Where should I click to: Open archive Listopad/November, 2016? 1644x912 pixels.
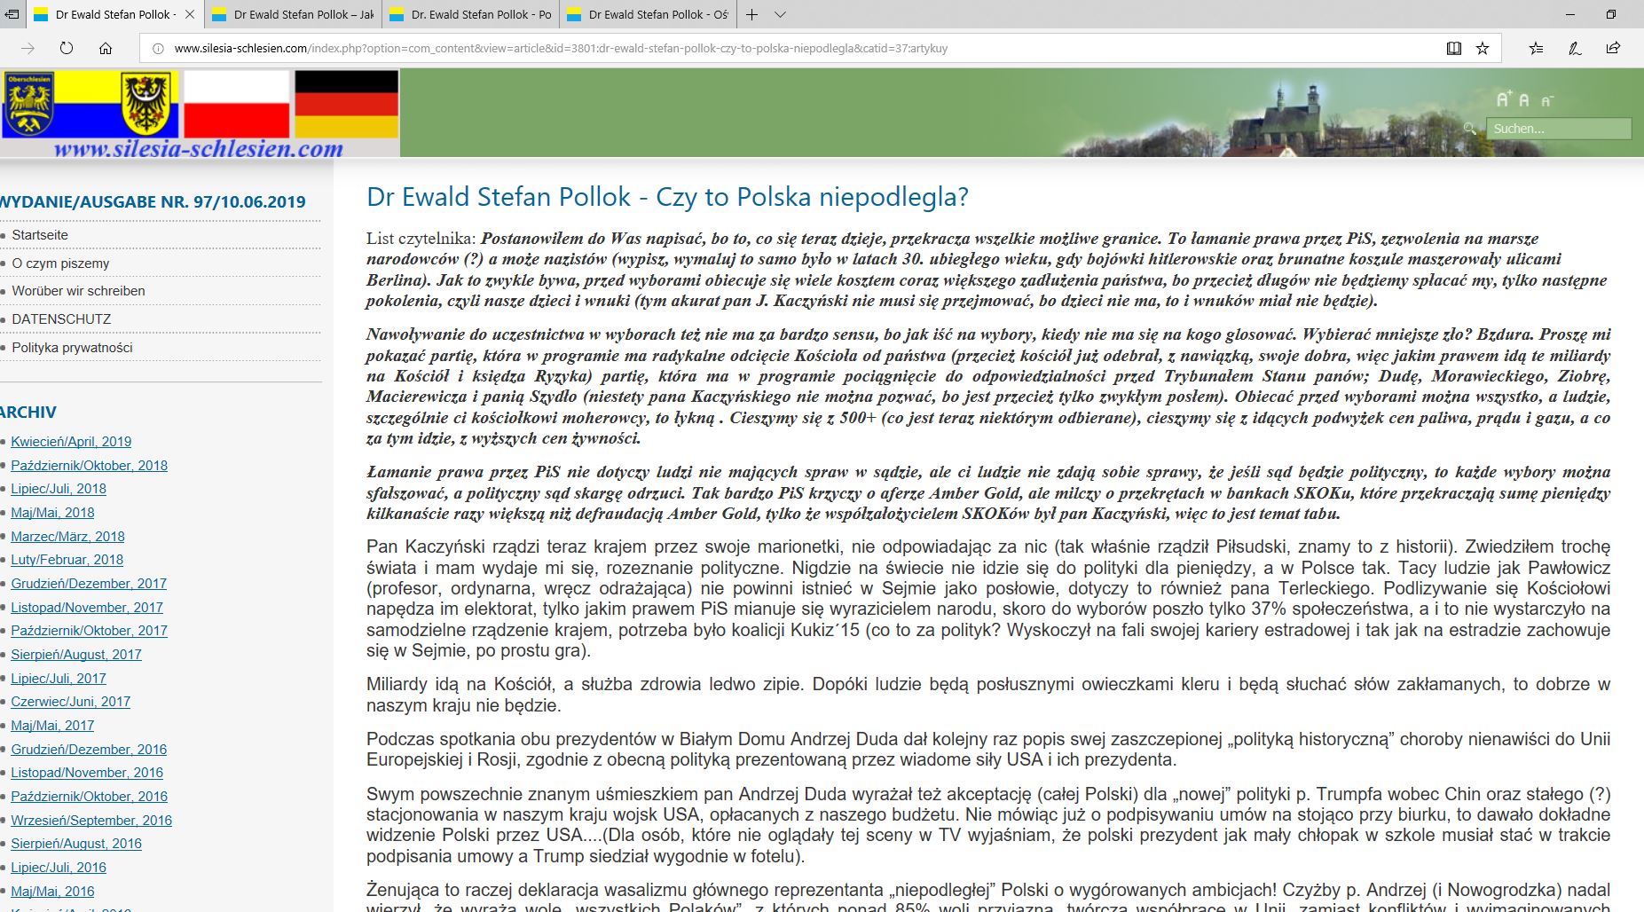coord(87,773)
